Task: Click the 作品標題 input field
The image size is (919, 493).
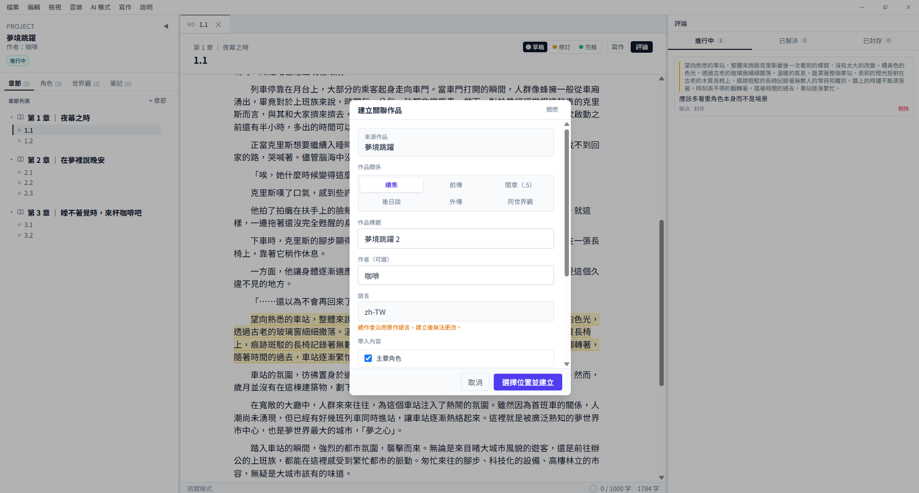Action: [456, 239]
